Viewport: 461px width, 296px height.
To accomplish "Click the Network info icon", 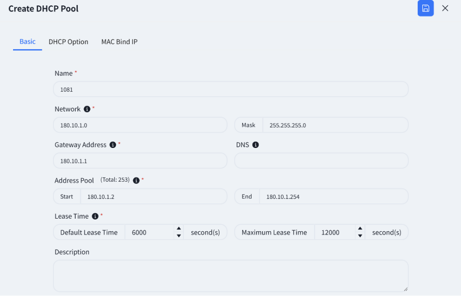I will coord(87,109).
